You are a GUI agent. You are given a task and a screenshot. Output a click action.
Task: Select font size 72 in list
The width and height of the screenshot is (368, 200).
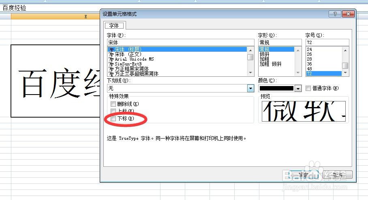click(324, 74)
